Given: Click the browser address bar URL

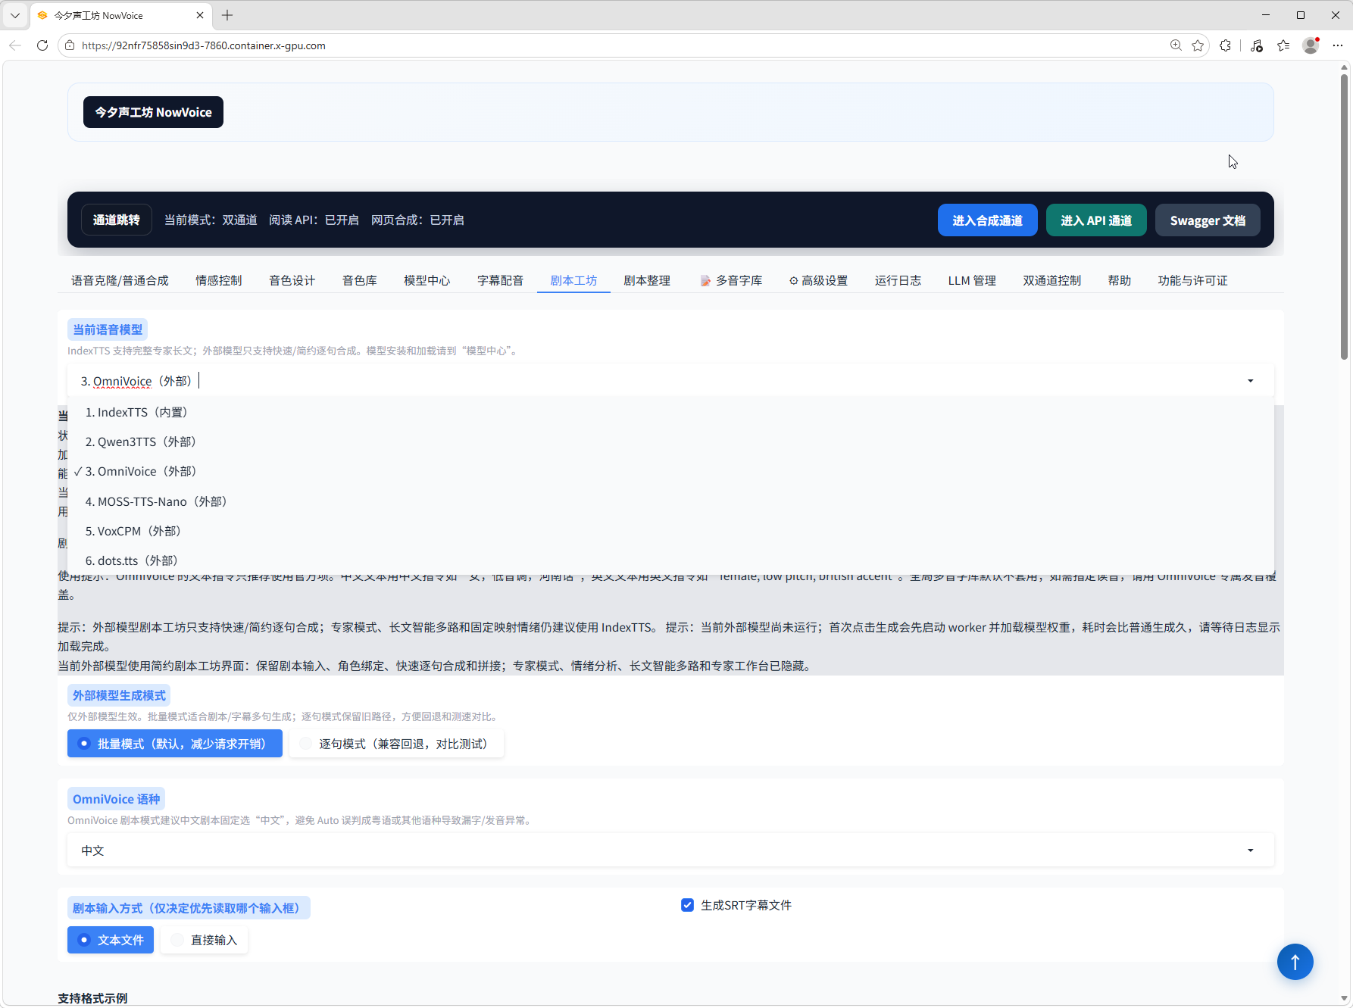Looking at the screenshot, I should pos(204,45).
